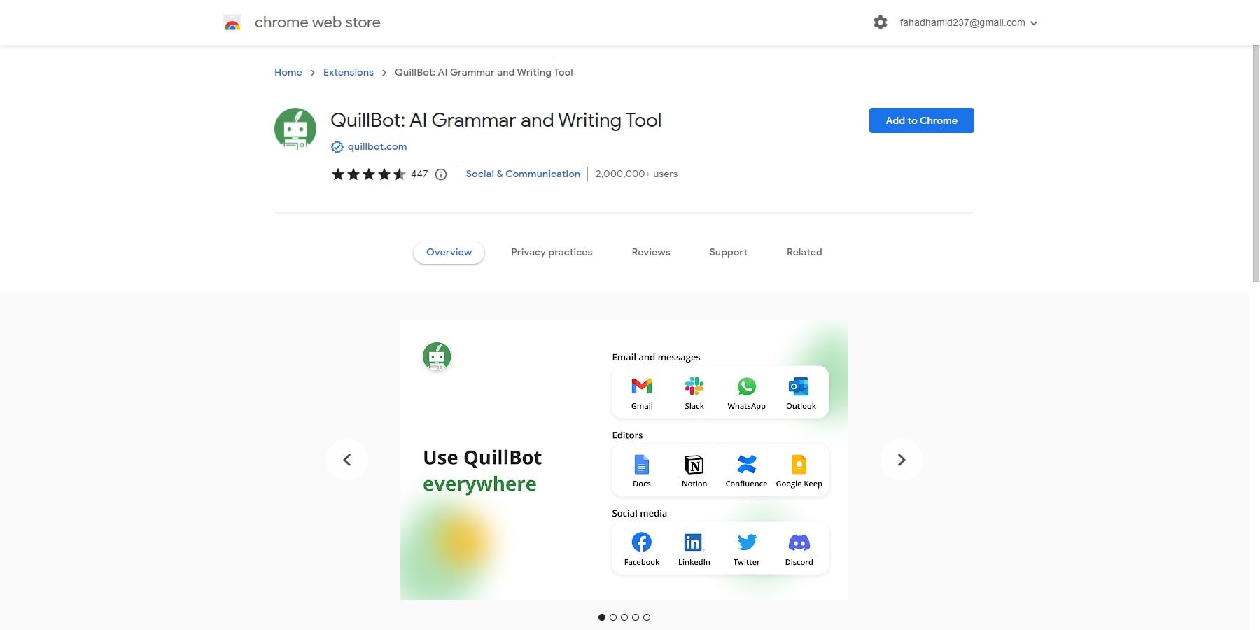1260x630 pixels.
Task: Open the quillbot.com publisher link
Action: 377,146
